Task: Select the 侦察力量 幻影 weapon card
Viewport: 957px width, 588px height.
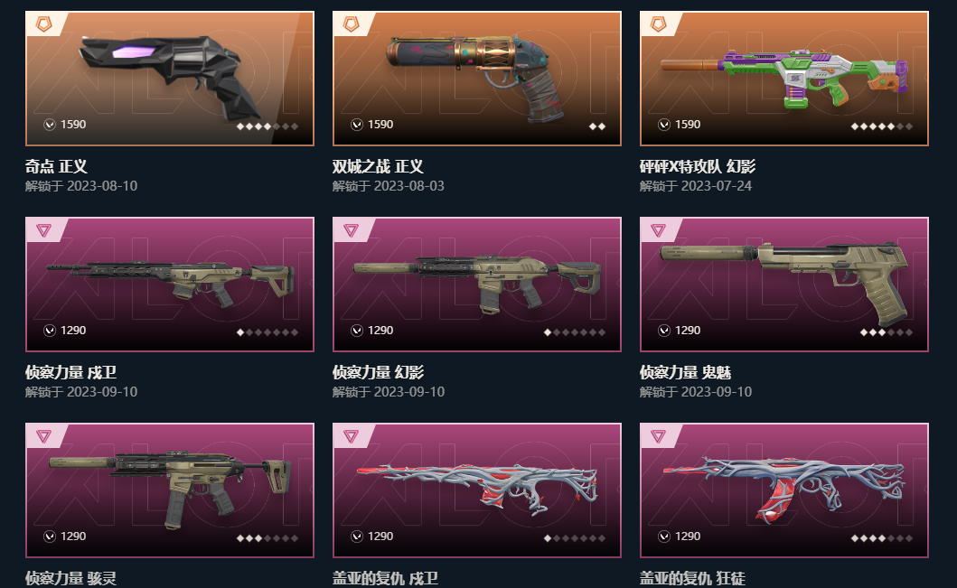Action: tap(476, 285)
